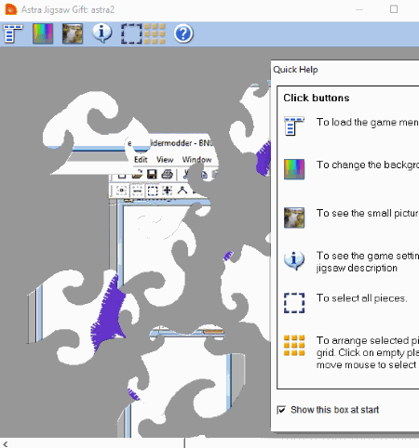This screenshot has width=419, height=448.
Task: Select the large purple jigsaw piece
Action: tap(108, 316)
